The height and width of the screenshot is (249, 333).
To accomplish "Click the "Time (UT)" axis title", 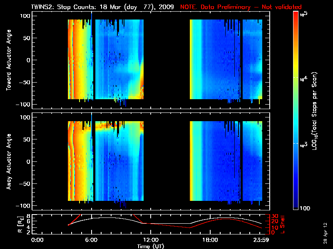I will [151, 246].
